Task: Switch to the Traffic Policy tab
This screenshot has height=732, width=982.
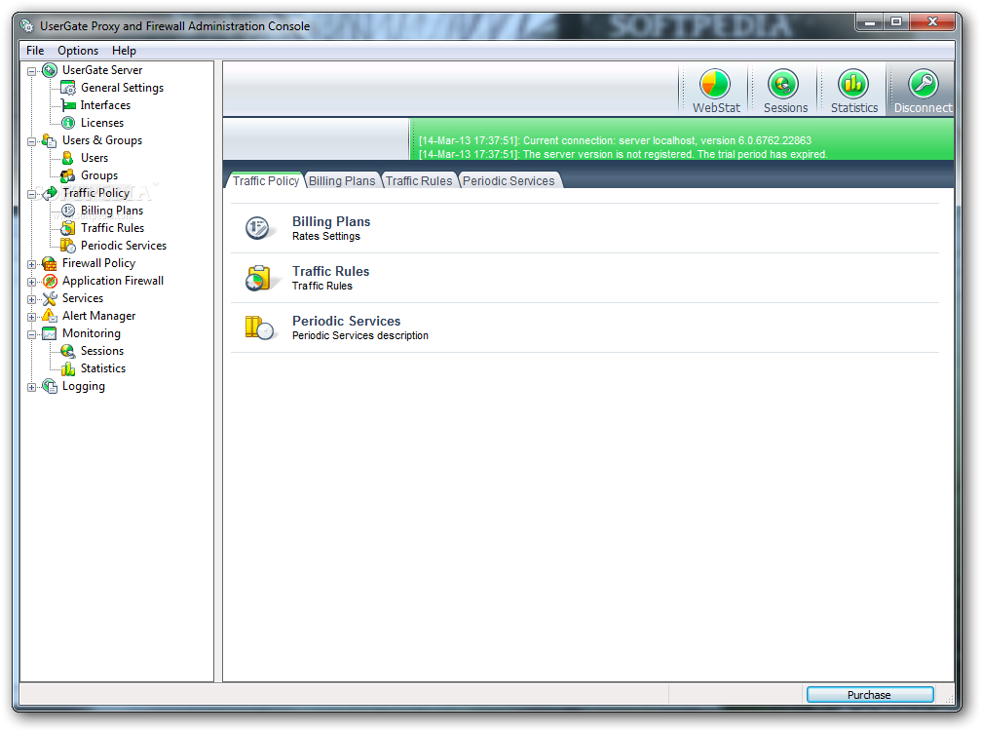Action: click(266, 180)
